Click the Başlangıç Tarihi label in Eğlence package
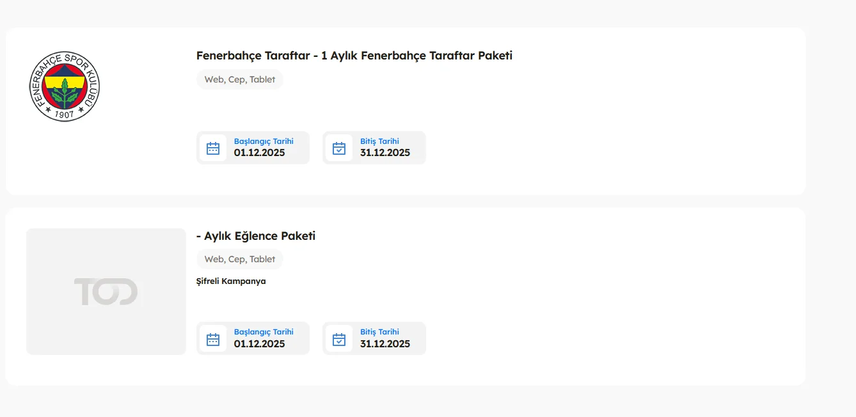This screenshot has width=856, height=417. (x=264, y=332)
